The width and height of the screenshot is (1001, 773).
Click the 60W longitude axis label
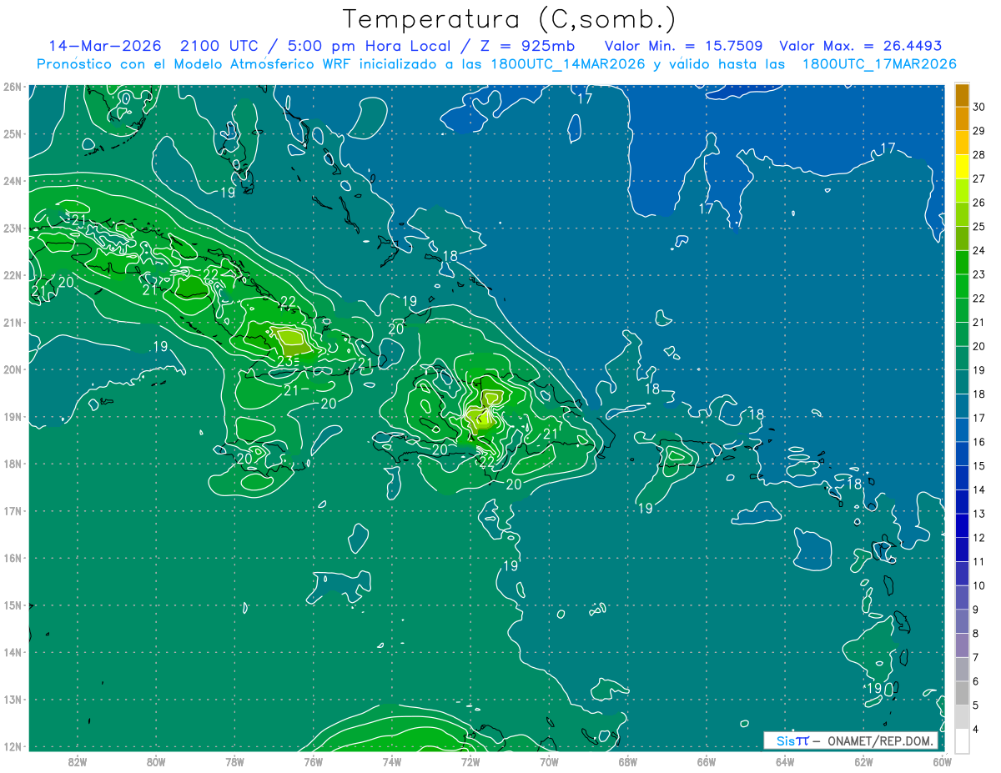pyautogui.click(x=942, y=760)
